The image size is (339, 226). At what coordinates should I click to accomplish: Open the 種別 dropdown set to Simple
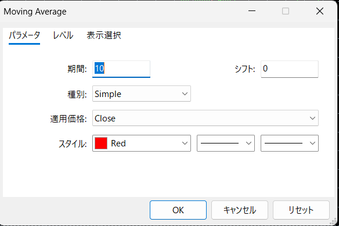click(x=142, y=94)
